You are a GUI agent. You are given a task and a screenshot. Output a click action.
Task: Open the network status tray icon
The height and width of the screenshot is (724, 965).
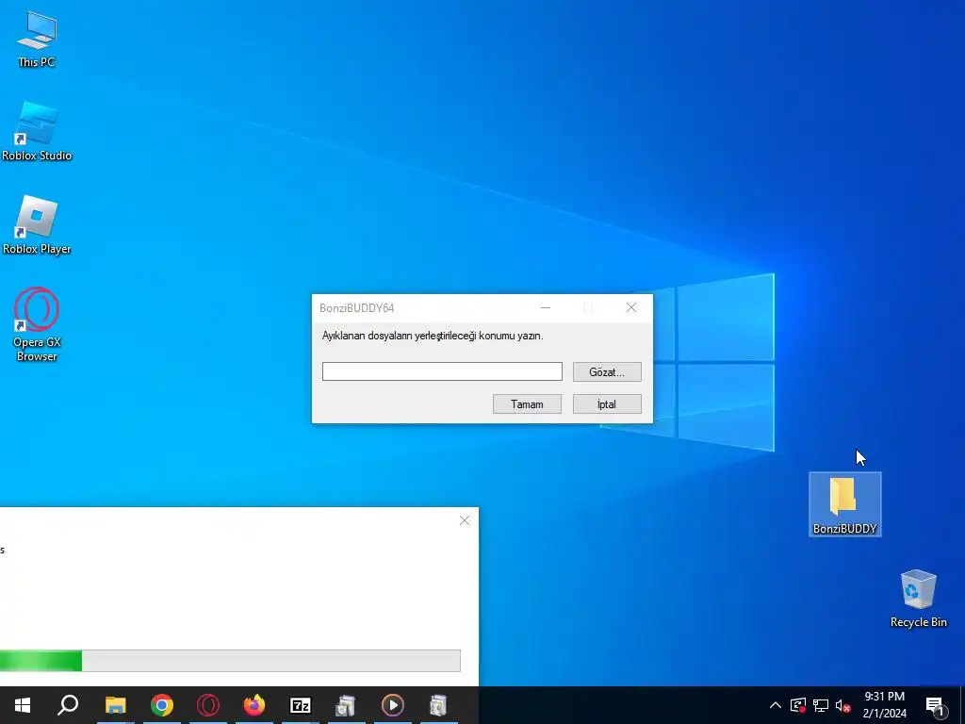[821, 705]
